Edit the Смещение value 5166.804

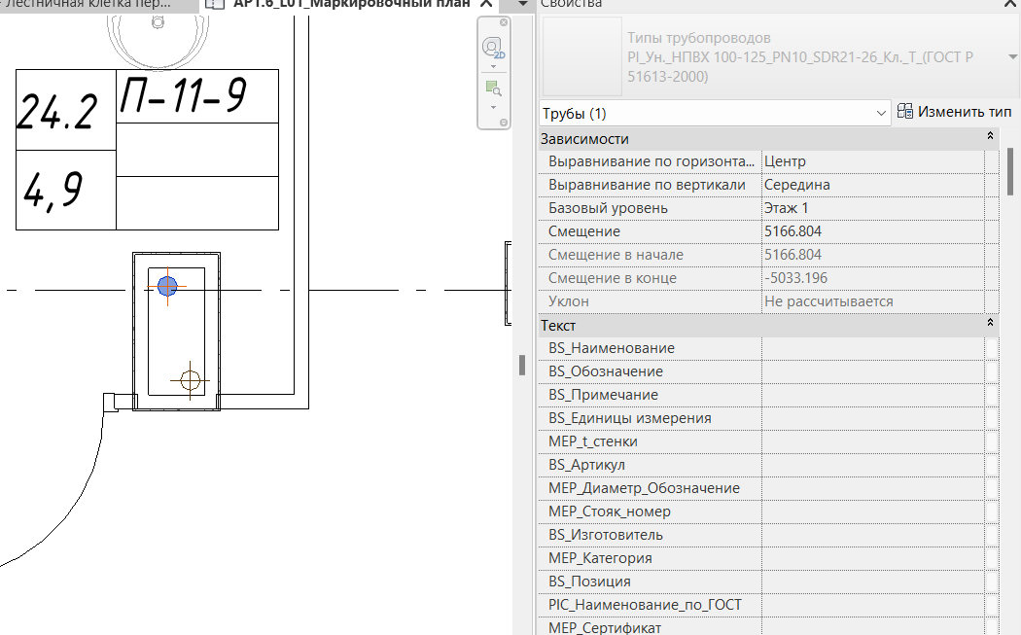[x=872, y=231]
